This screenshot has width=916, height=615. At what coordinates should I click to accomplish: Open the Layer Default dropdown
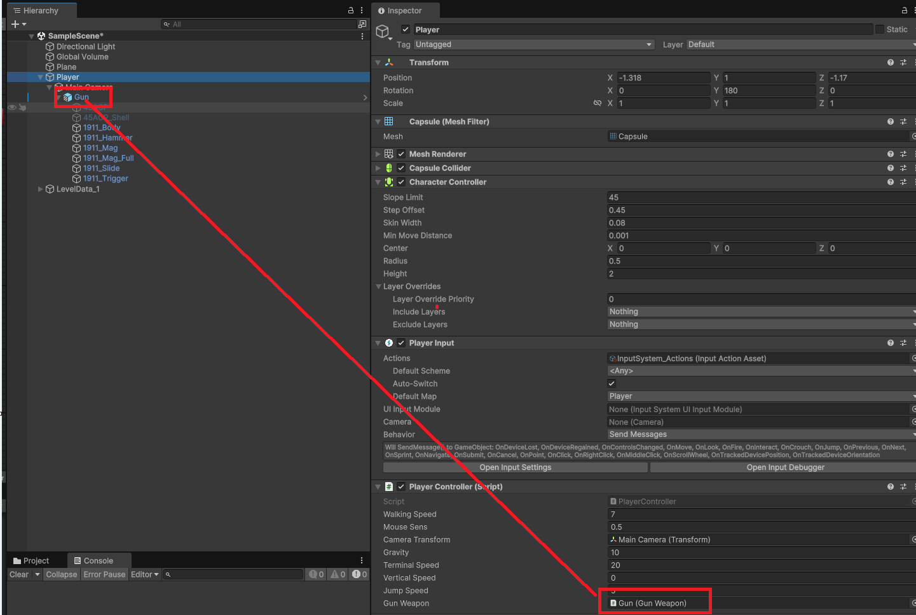(x=801, y=45)
